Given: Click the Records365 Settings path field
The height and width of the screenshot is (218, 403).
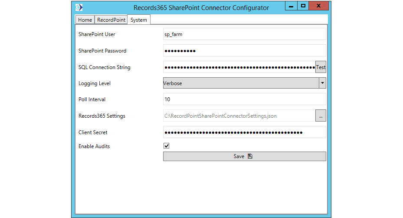Looking at the screenshot, I should point(239,116).
